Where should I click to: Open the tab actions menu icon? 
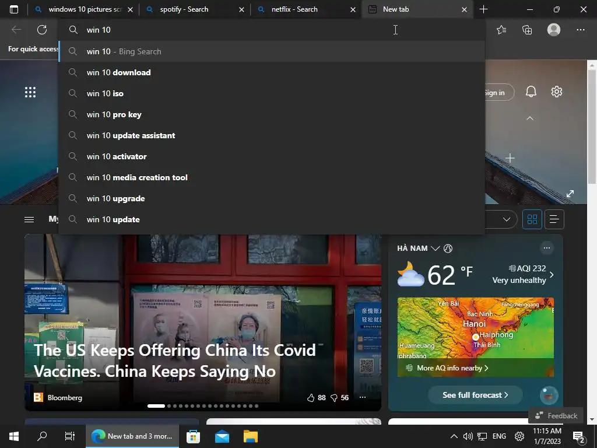pos(14,9)
